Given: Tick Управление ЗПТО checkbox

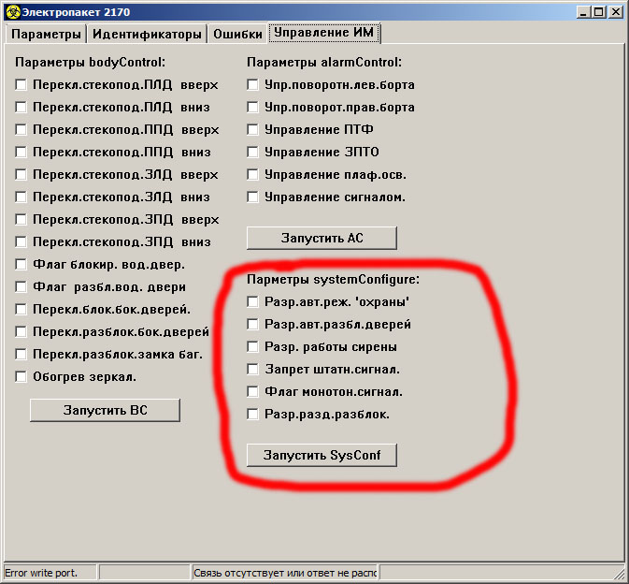Looking at the screenshot, I should [252, 153].
